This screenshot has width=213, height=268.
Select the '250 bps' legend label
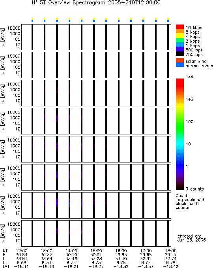pos(194,55)
